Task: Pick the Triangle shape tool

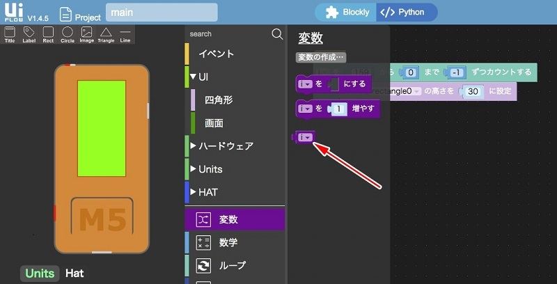Action: [106, 35]
